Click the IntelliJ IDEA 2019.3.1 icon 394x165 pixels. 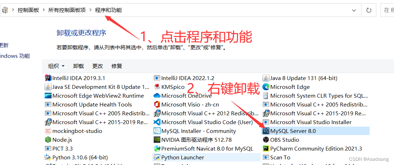(48, 78)
